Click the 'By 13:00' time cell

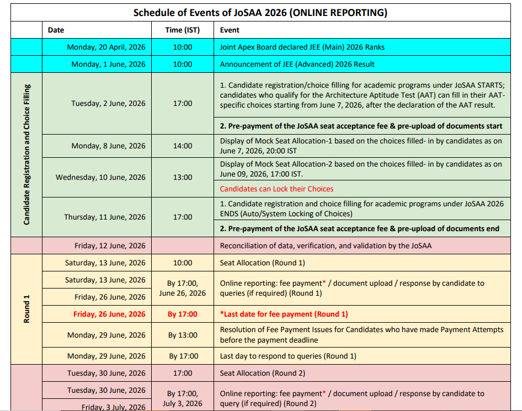pyautogui.click(x=183, y=335)
